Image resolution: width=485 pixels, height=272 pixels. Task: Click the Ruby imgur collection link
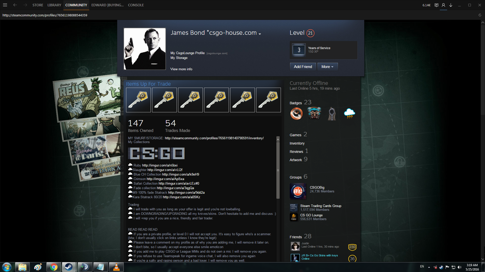160,165
